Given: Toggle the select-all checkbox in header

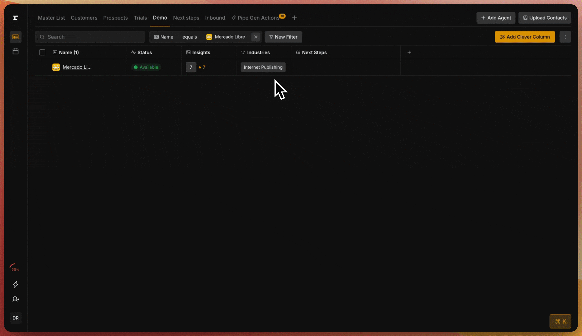Looking at the screenshot, I should point(42,52).
